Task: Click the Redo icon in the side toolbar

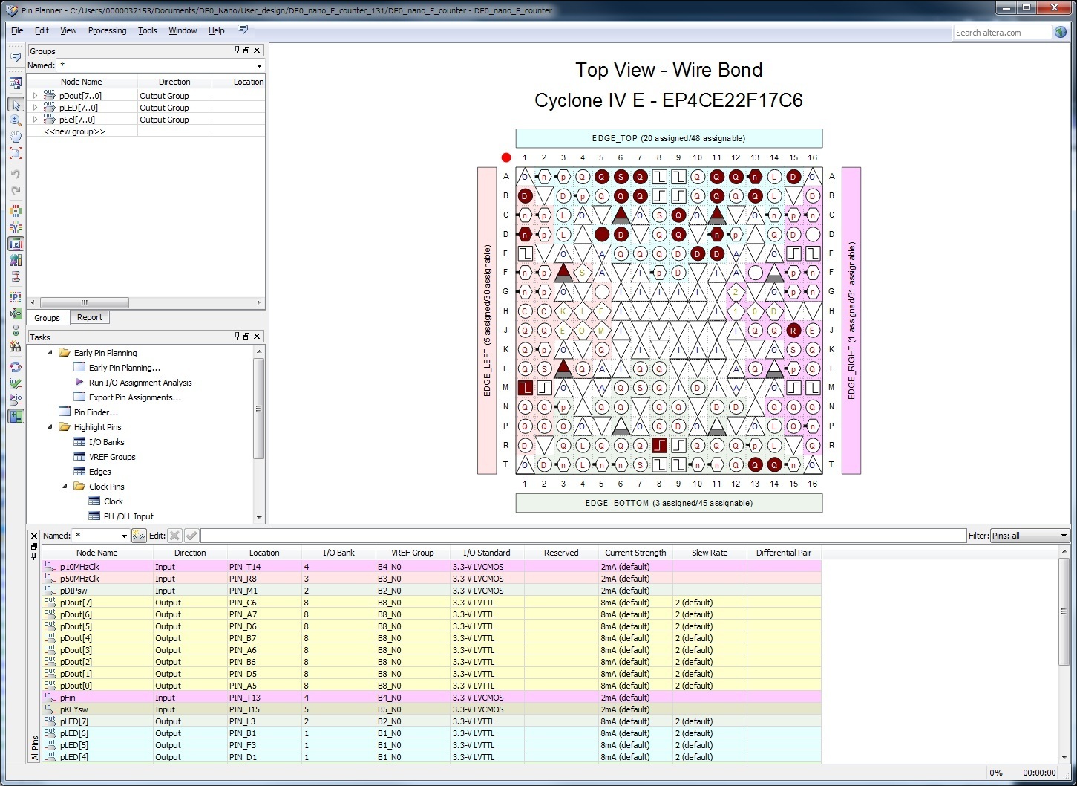Action: pyautogui.click(x=16, y=189)
